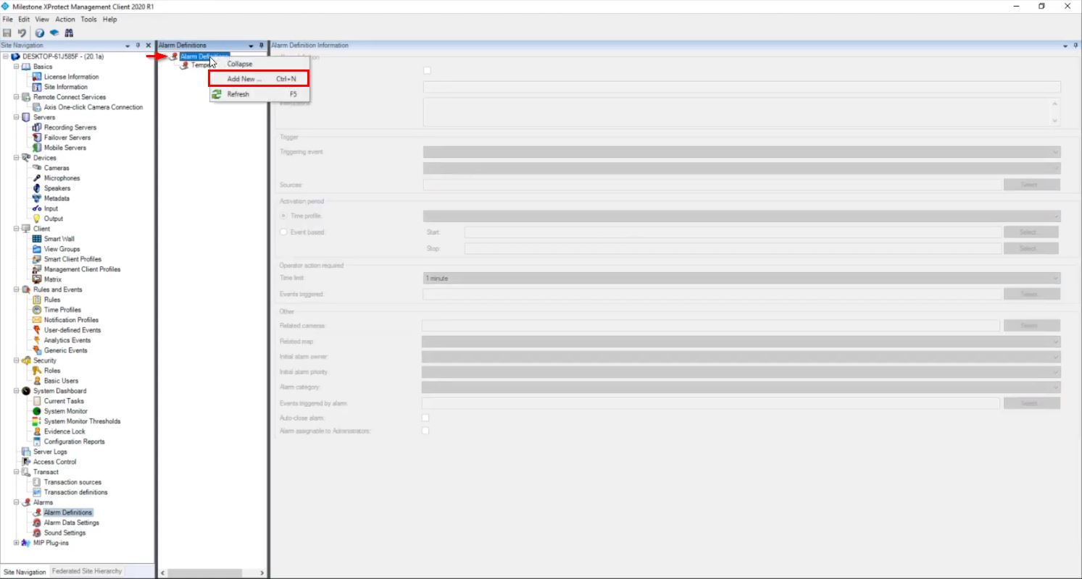Collapse the Basics tree node
The image size is (1082, 579).
coord(16,67)
